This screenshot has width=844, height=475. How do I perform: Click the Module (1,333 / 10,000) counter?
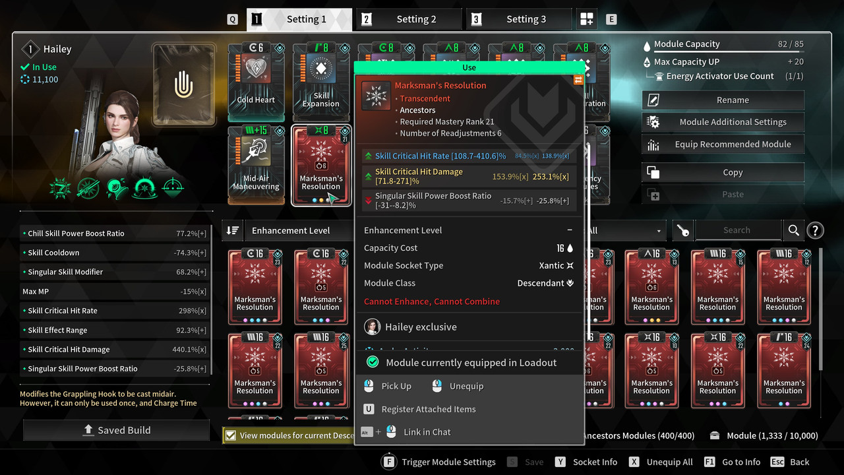pos(764,435)
